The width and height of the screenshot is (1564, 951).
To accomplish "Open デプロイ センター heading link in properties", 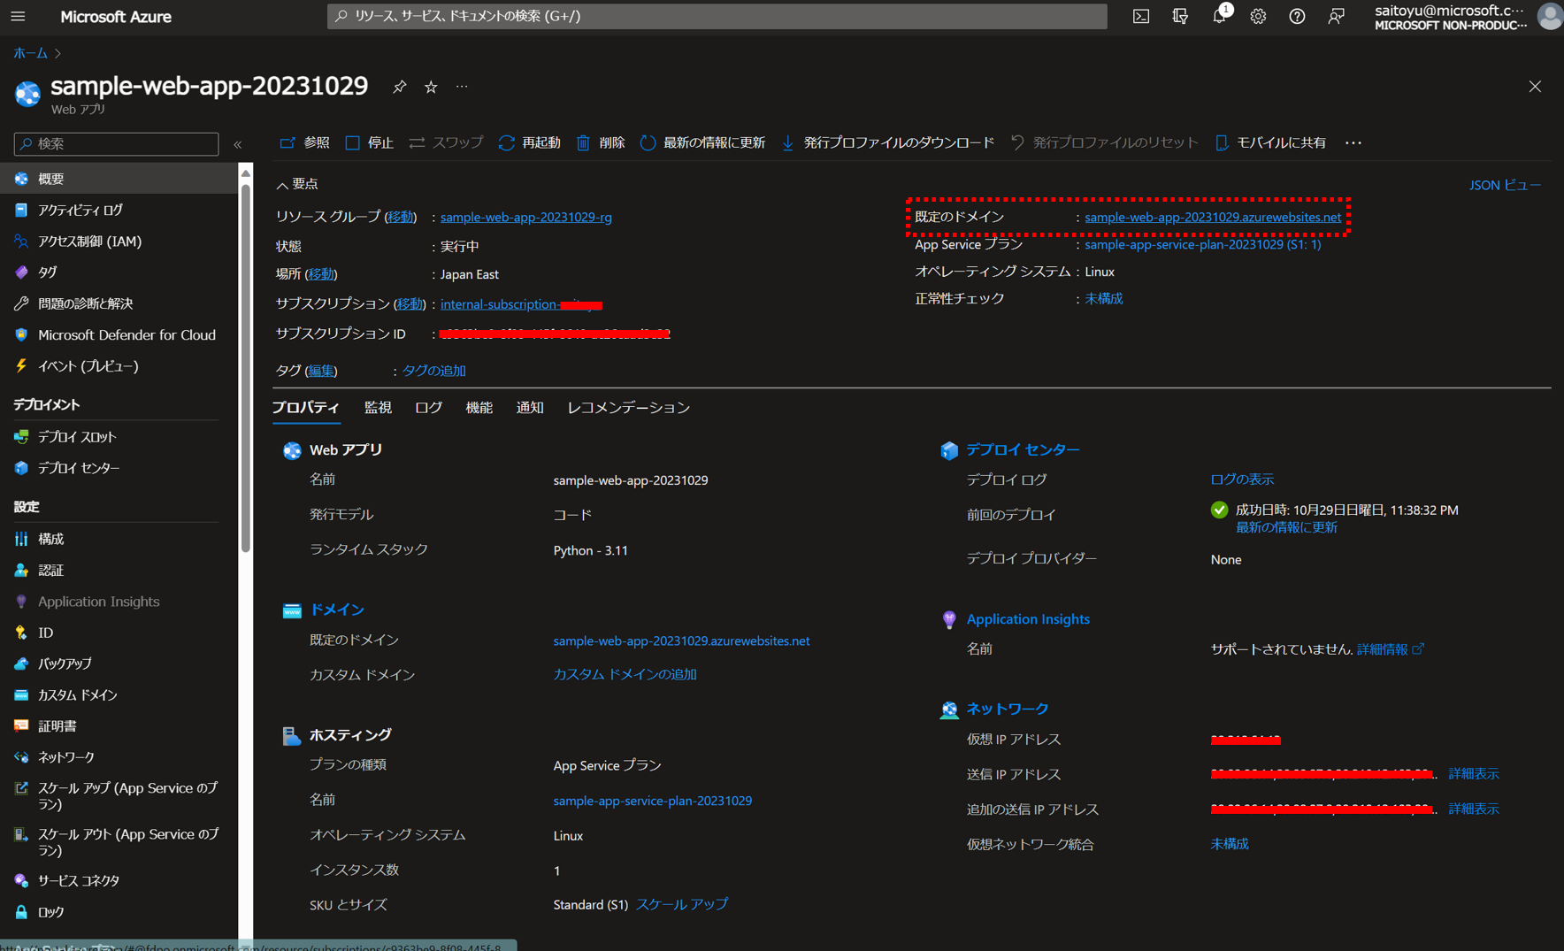I will point(1023,449).
